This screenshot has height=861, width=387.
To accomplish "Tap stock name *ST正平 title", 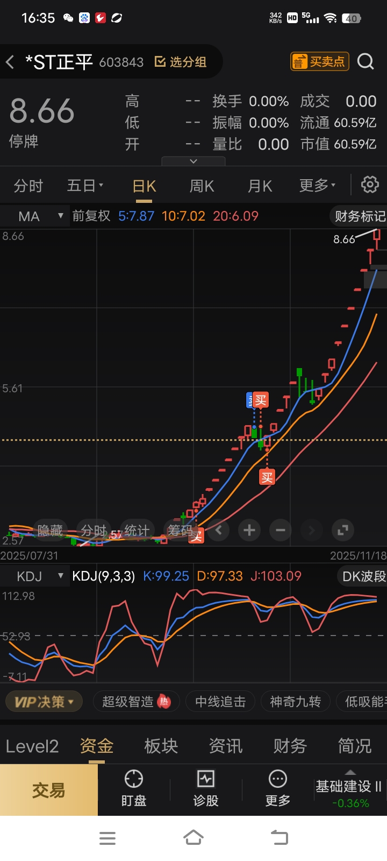I will tap(59, 62).
